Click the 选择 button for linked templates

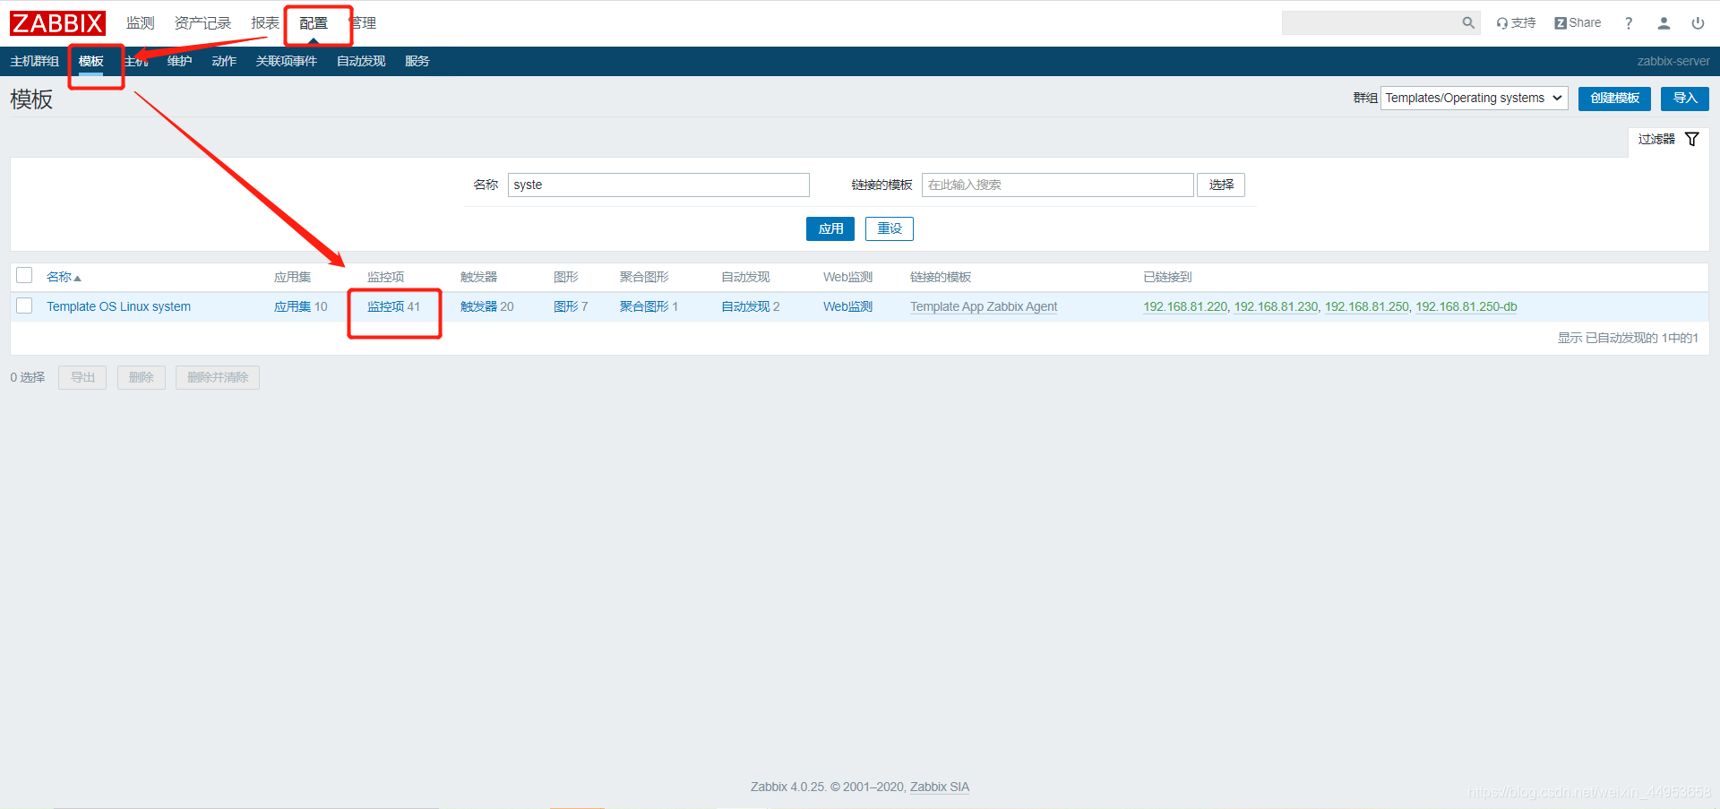[1221, 185]
